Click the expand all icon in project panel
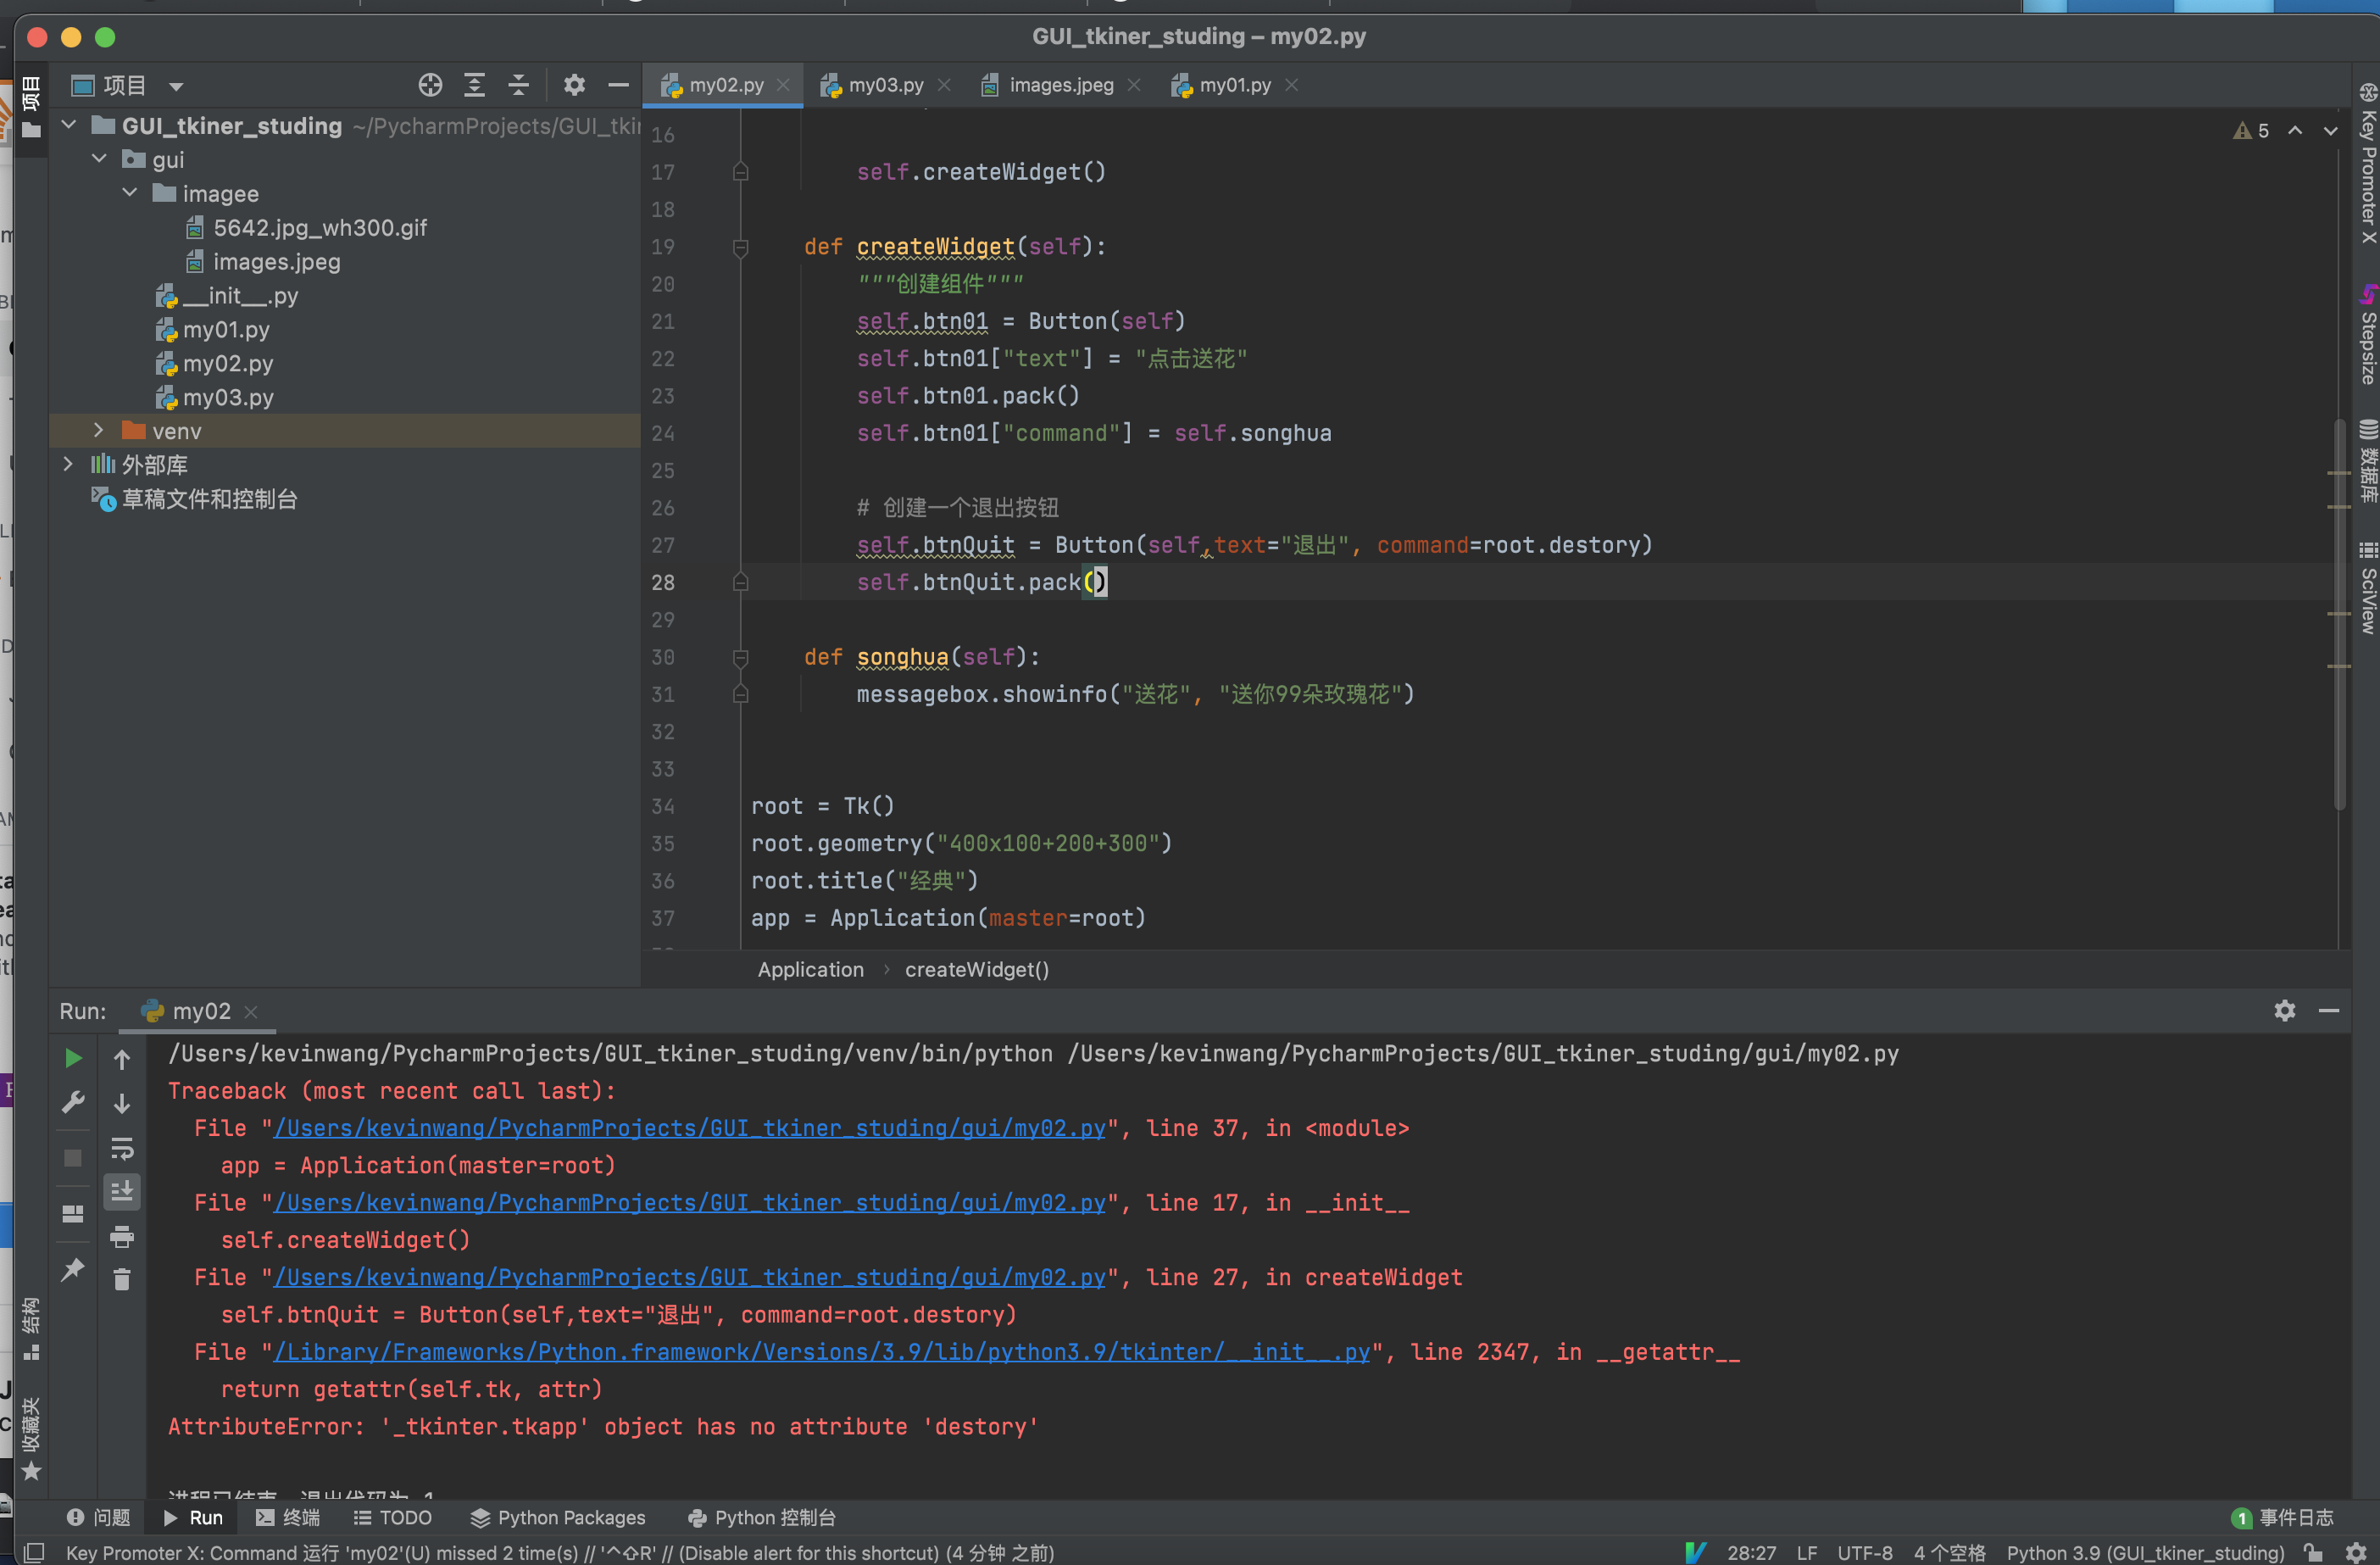The height and width of the screenshot is (1565, 2380). coord(474,85)
